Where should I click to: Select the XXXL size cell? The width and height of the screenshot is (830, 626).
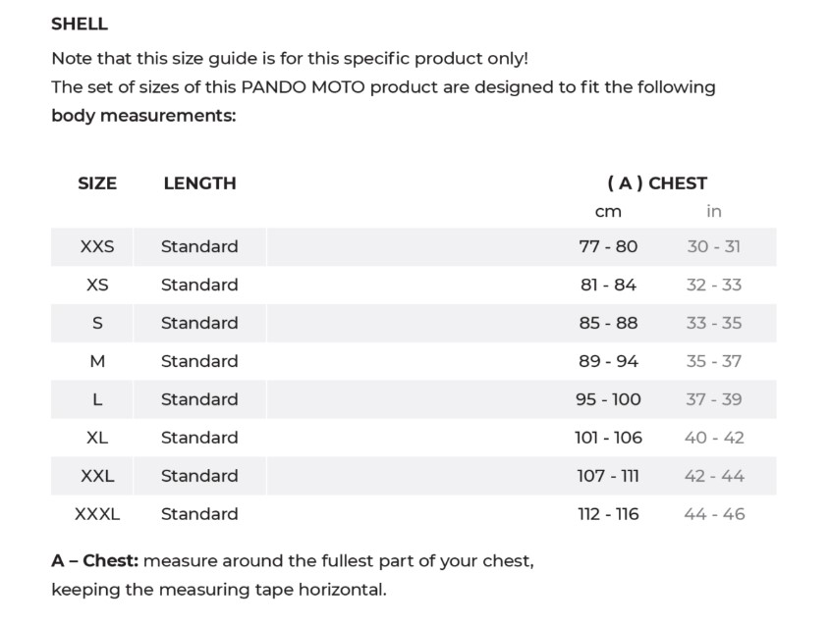pyautogui.click(x=97, y=514)
